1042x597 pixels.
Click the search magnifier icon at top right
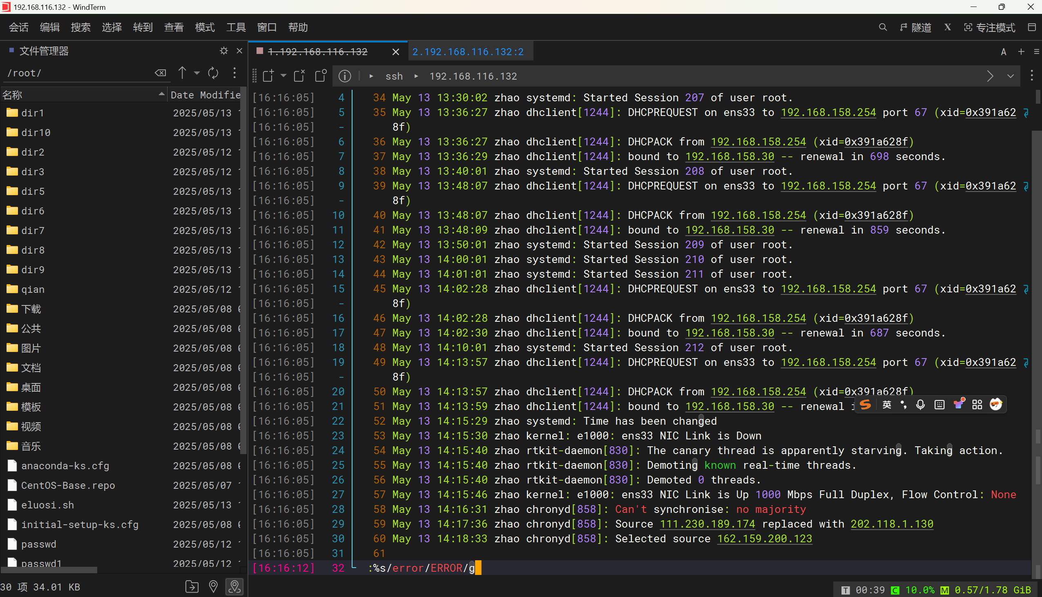[882, 27]
